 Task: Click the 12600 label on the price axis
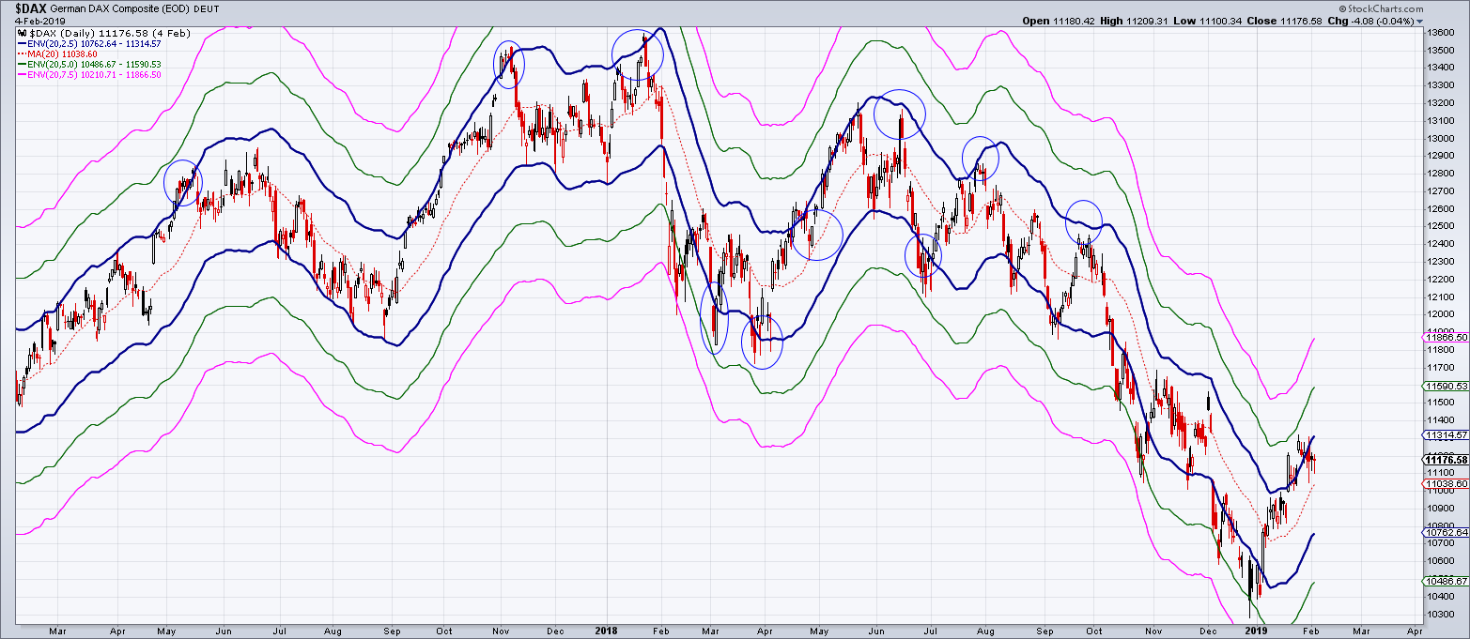click(1442, 208)
